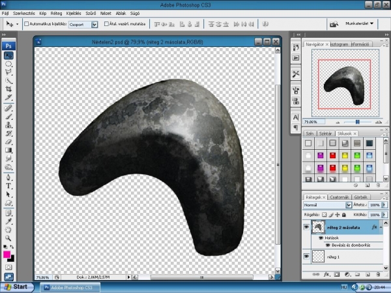Open the Szűrő menu
This screenshot has width=391, height=293.
(91, 13)
